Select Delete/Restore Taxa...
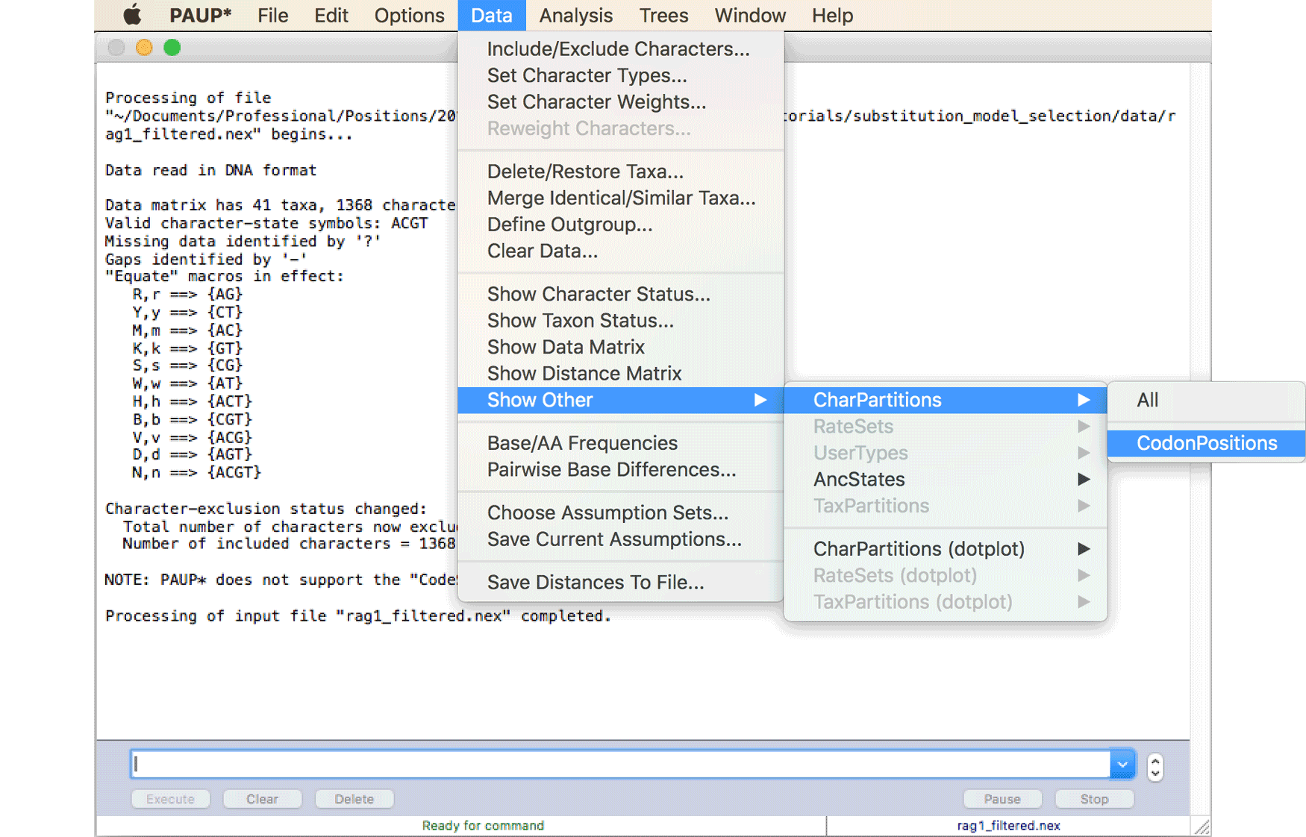 coord(620,172)
